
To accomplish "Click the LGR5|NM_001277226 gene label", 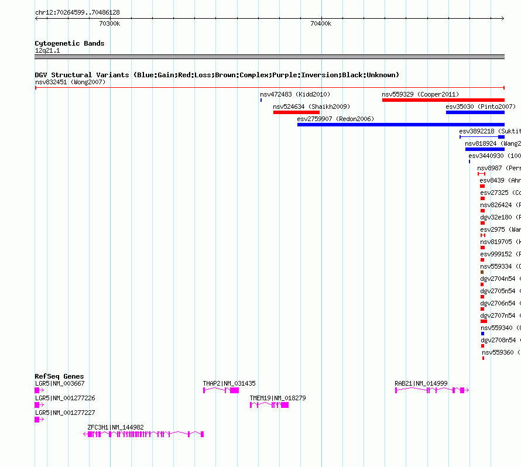I will tap(65, 398).
